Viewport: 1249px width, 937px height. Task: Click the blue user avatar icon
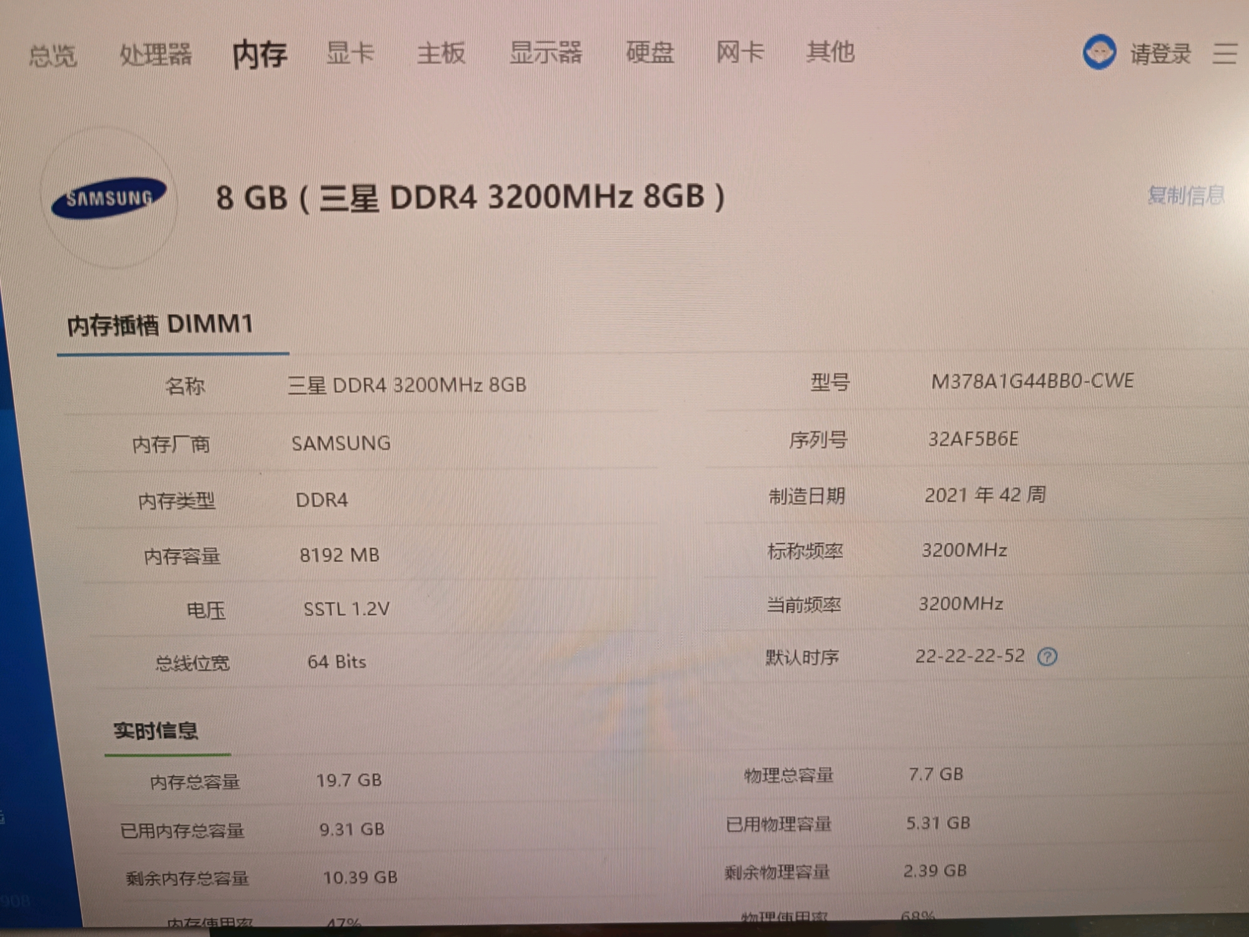pos(1099,52)
